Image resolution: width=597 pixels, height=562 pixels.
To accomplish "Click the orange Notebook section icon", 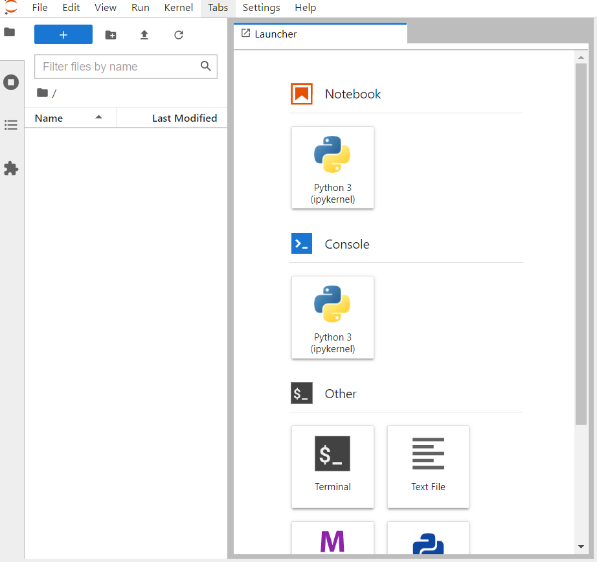I will click(x=302, y=94).
